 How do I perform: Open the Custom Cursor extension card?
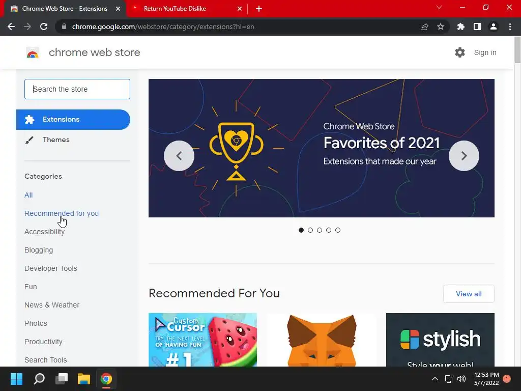coord(202,340)
